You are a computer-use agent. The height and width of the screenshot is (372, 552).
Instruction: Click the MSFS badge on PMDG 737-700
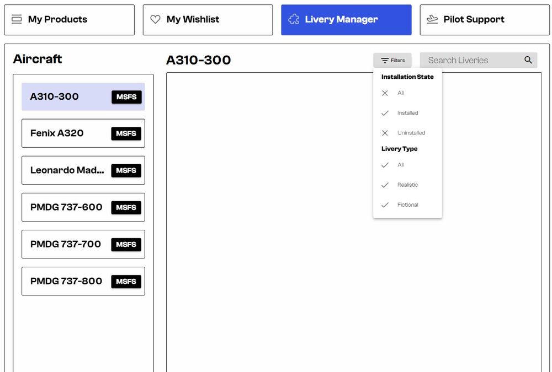click(x=126, y=244)
